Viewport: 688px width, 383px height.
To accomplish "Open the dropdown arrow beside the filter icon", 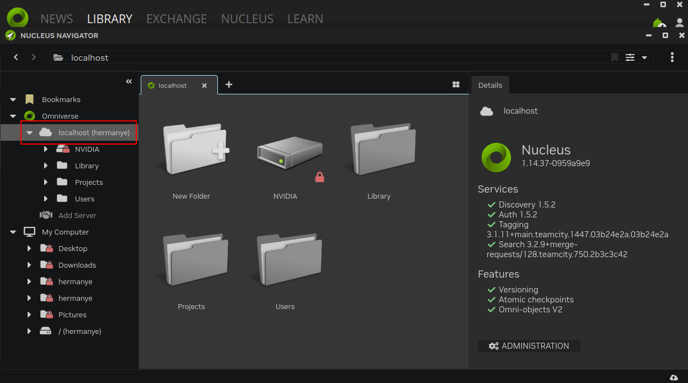I will point(644,57).
